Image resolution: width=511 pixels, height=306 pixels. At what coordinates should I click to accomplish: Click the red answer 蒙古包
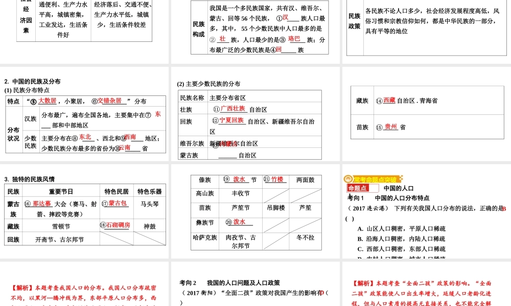pyautogui.click(x=118, y=203)
